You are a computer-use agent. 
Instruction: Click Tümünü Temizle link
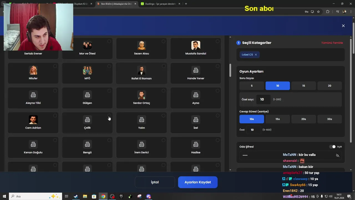332,43
